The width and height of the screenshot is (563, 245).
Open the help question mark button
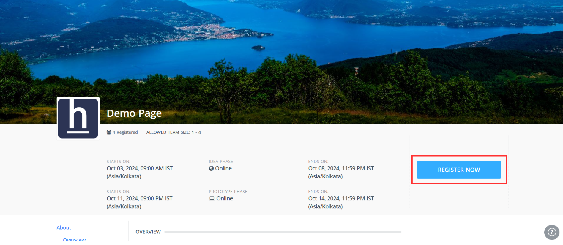551,232
